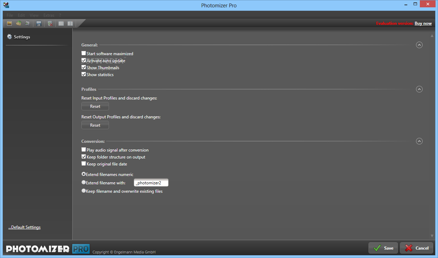
Task: Select Keep filename and overwrite existing files
Action: coord(83,191)
